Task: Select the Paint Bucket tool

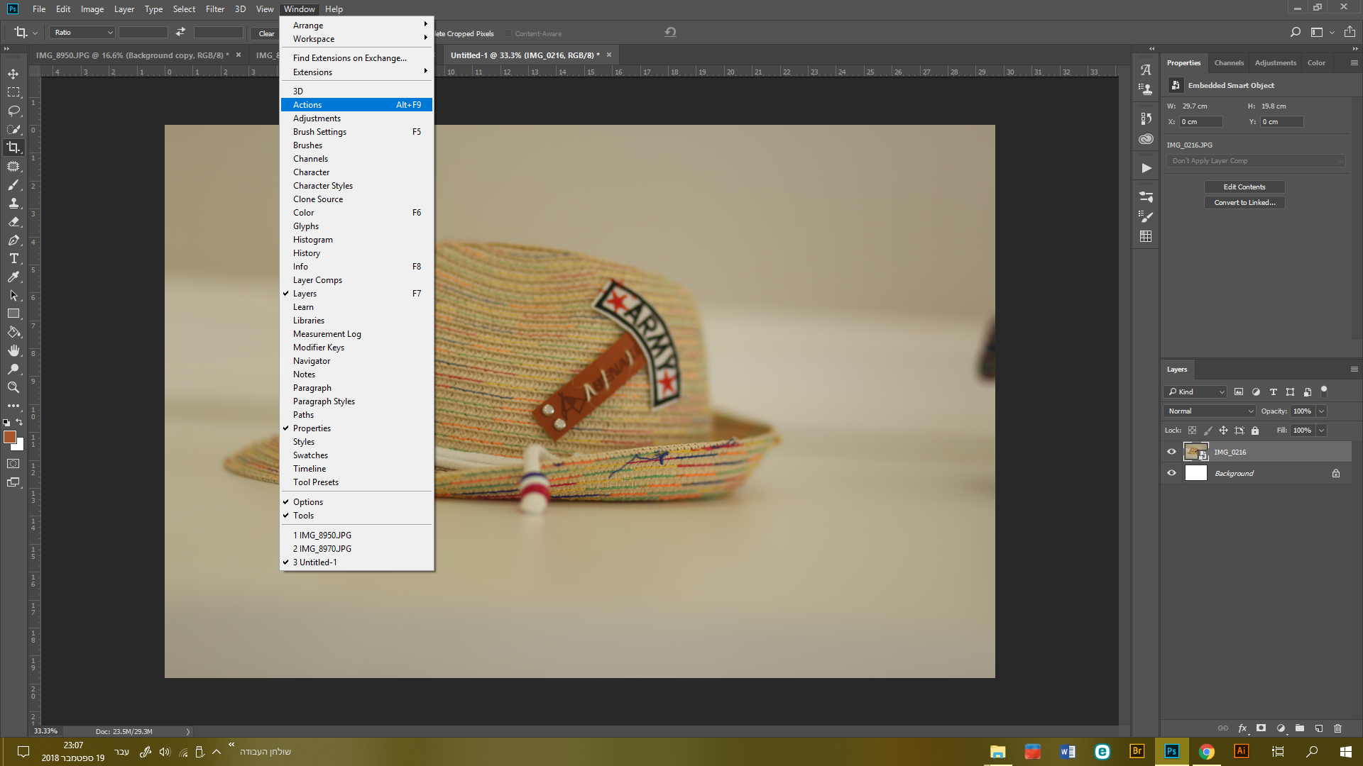Action: (x=13, y=332)
